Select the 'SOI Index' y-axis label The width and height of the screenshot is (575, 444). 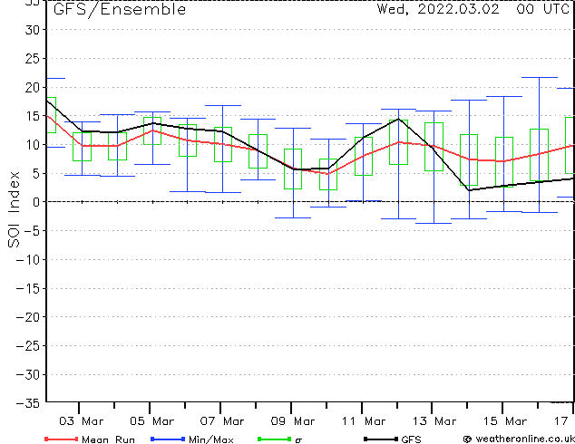pyautogui.click(x=14, y=209)
